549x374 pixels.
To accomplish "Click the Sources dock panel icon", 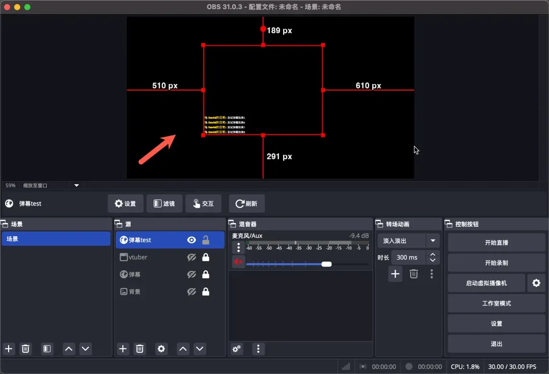I will click(x=118, y=223).
